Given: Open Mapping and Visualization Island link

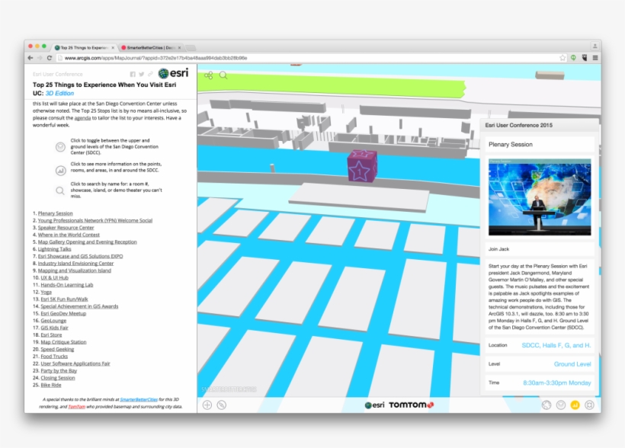Looking at the screenshot, I should point(75,270).
